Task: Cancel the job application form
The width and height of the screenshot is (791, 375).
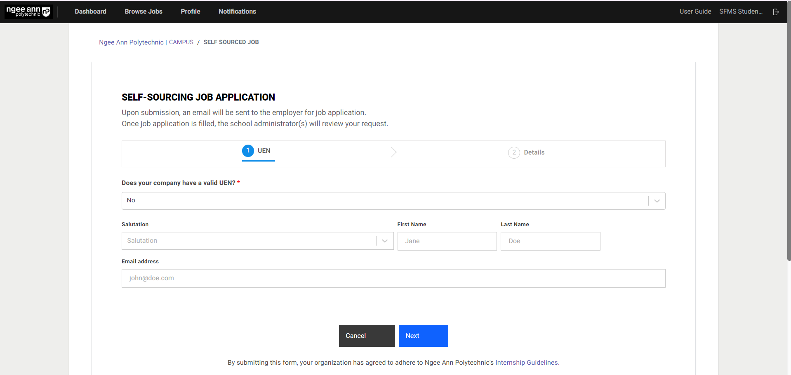Action: 367,336
